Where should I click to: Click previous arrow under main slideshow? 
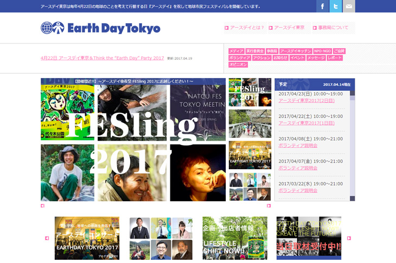pyautogui.click(x=43, y=206)
